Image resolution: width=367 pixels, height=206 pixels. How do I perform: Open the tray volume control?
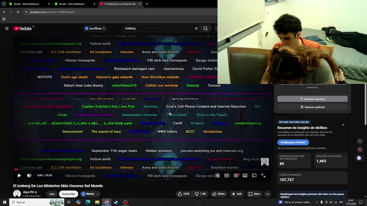pyautogui.click(x=331, y=202)
